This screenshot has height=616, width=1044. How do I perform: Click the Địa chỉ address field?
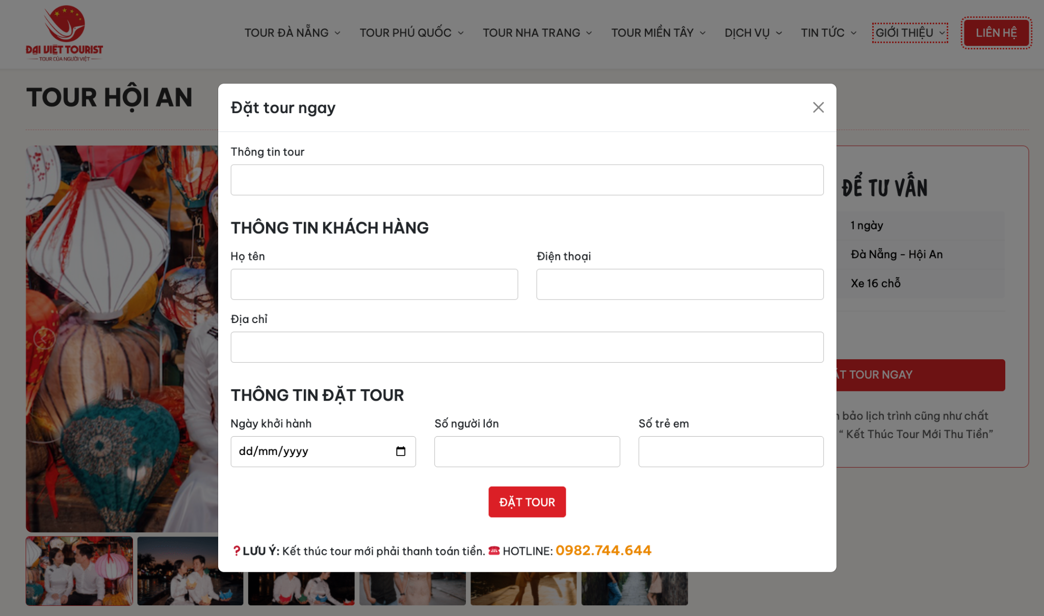coord(527,346)
